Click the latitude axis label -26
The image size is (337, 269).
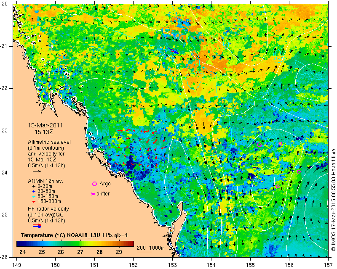point(4,257)
